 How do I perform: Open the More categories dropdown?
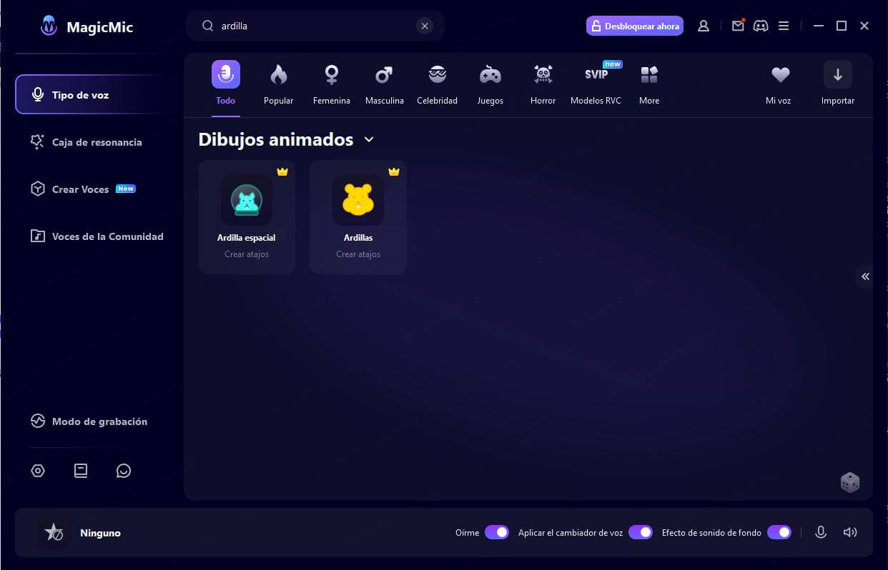648,82
